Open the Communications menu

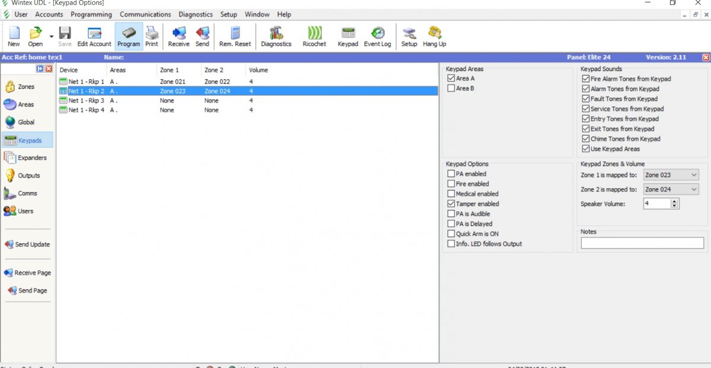[x=145, y=14]
